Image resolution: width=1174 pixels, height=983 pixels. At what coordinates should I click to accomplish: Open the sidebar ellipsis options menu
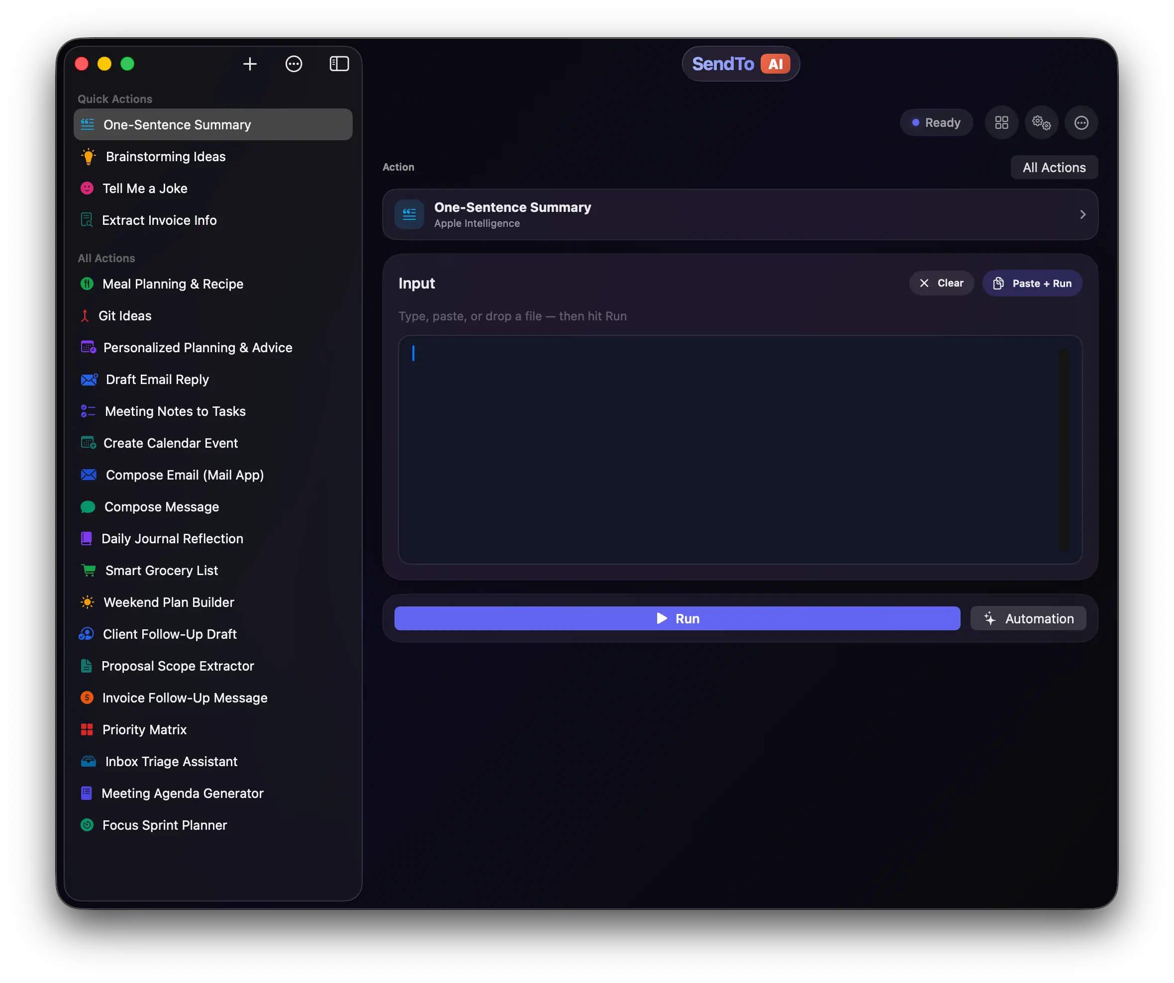click(293, 64)
